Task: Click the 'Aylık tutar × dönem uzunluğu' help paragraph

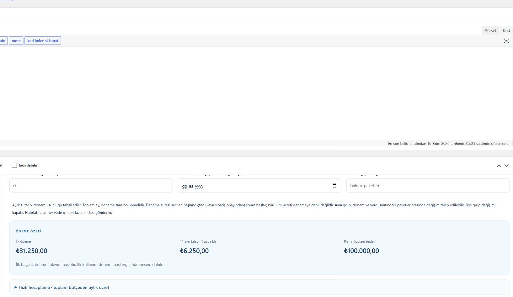Action: (x=254, y=209)
